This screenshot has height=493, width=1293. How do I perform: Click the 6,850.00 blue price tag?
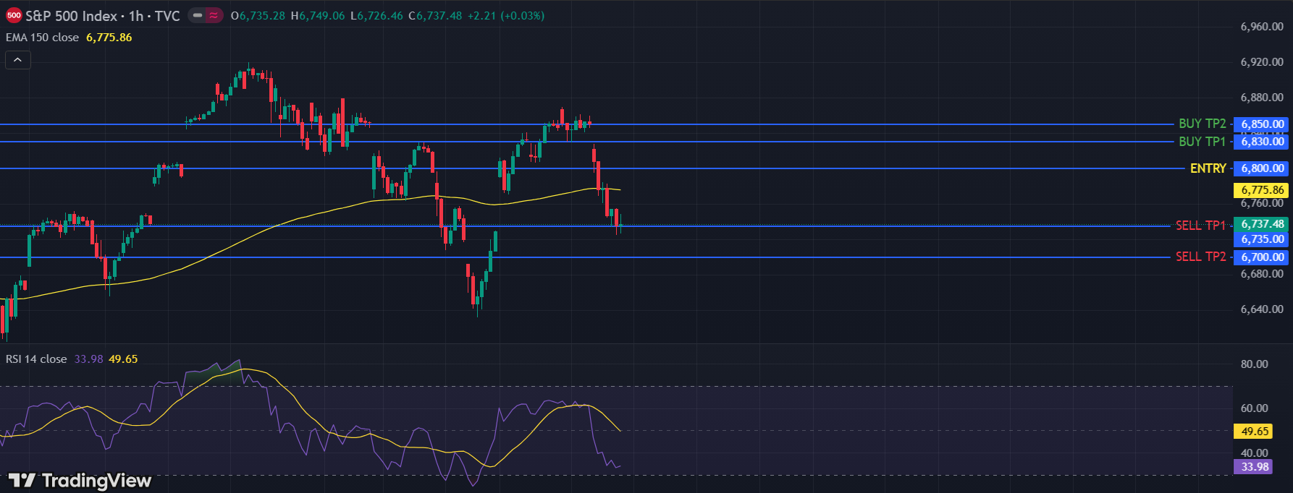tap(1262, 124)
